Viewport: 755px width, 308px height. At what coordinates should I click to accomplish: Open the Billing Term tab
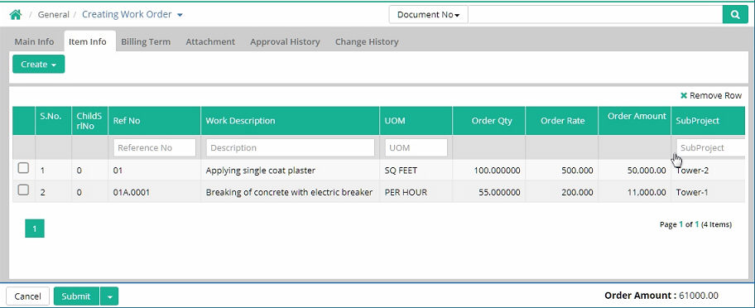(146, 42)
